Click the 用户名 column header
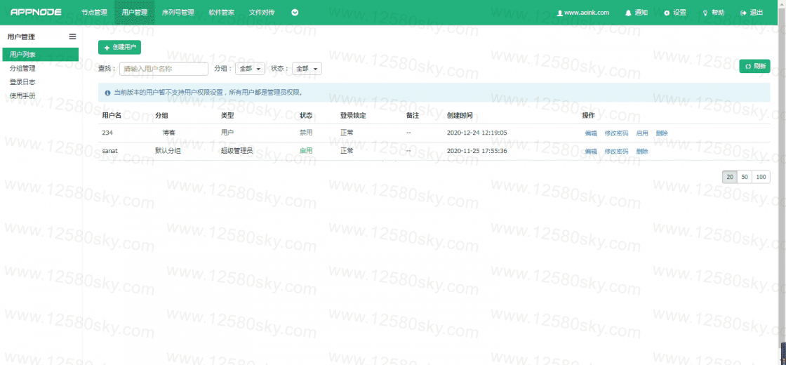The height and width of the screenshot is (365, 786). click(x=112, y=115)
